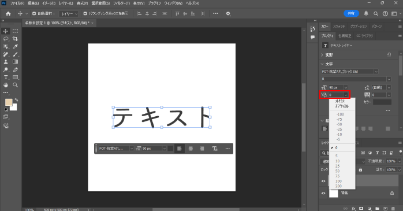Open the フィルター(T) menu
Screen dimensions: 403x211
coord(121,3)
